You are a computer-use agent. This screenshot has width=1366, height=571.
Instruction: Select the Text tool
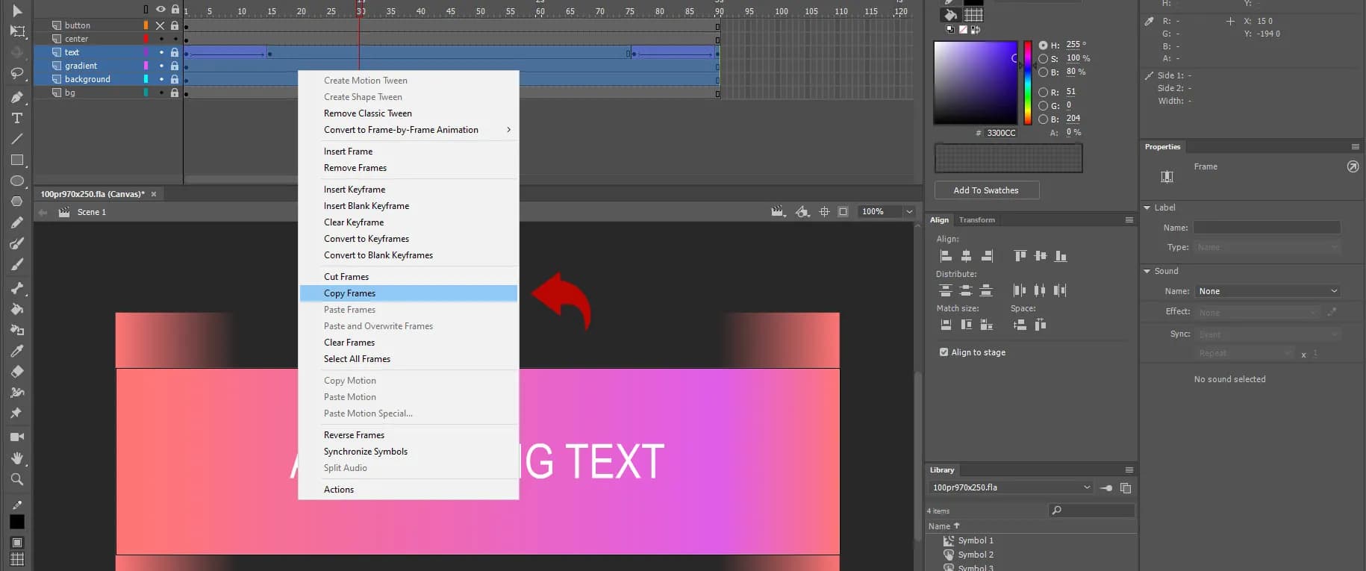click(x=16, y=118)
